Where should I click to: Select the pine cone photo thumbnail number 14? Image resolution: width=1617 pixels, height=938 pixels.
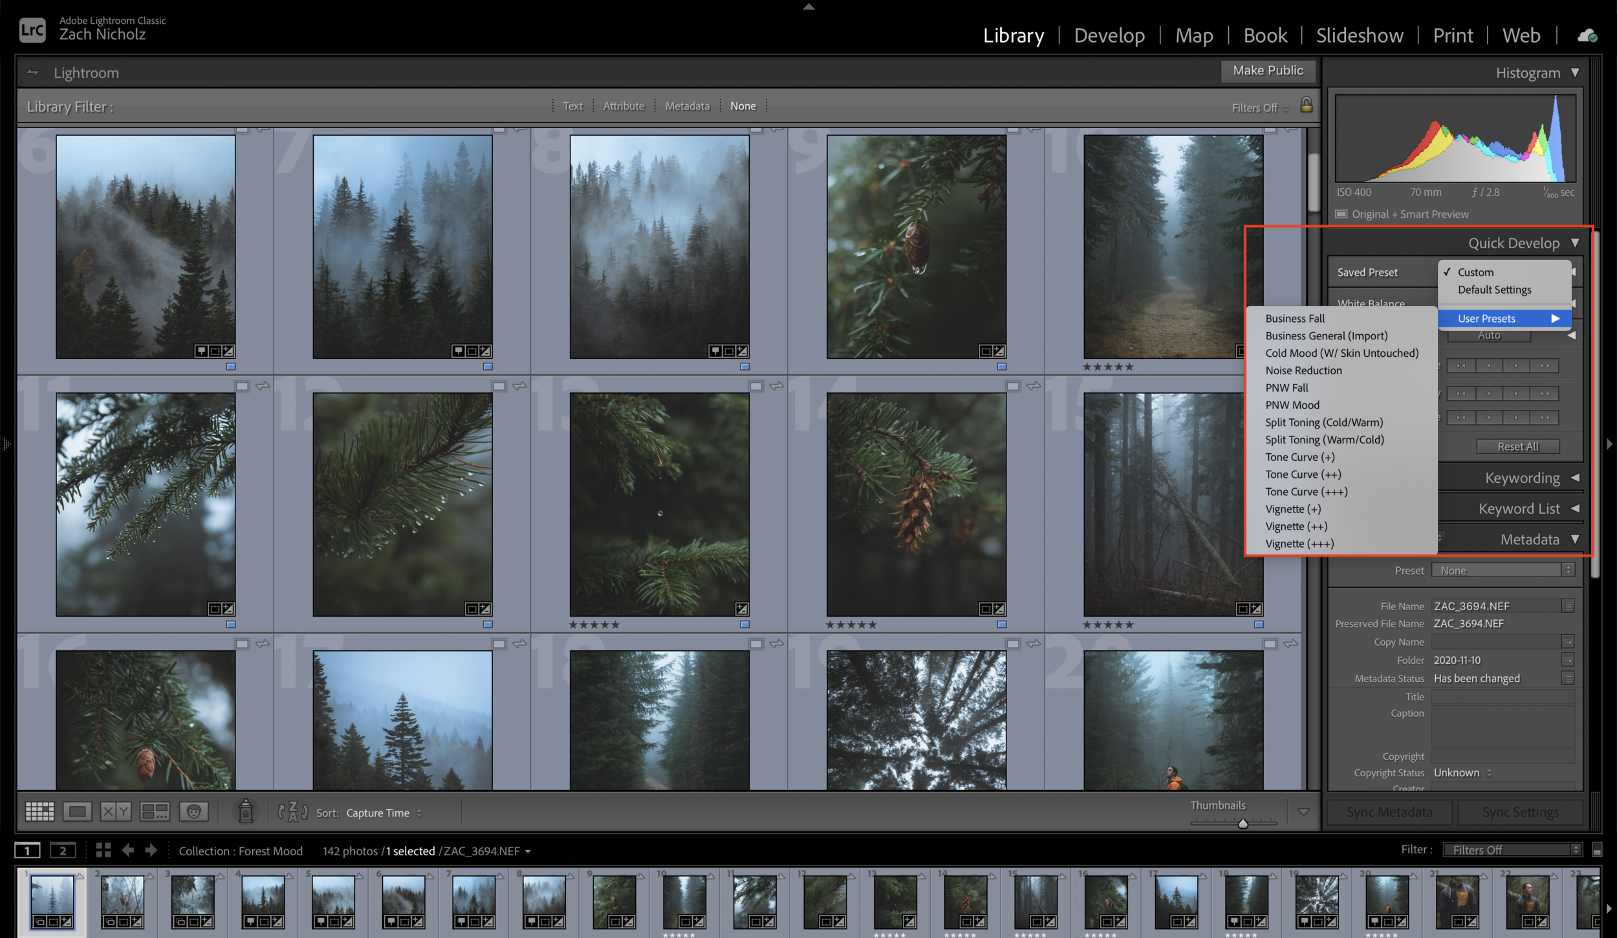click(916, 504)
